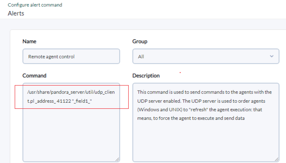Place cursor in Remote agent control text

pos(51,57)
